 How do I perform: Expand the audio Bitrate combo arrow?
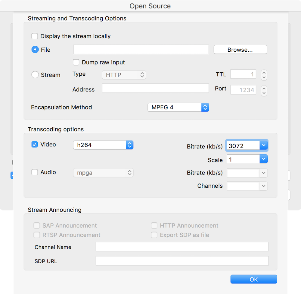[264, 173]
